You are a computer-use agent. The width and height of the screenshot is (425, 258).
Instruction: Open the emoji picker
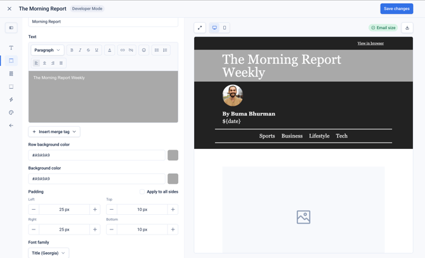point(144,50)
